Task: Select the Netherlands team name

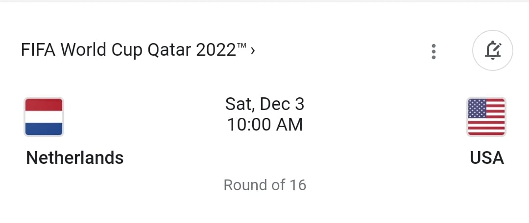Action: (x=74, y=157)
